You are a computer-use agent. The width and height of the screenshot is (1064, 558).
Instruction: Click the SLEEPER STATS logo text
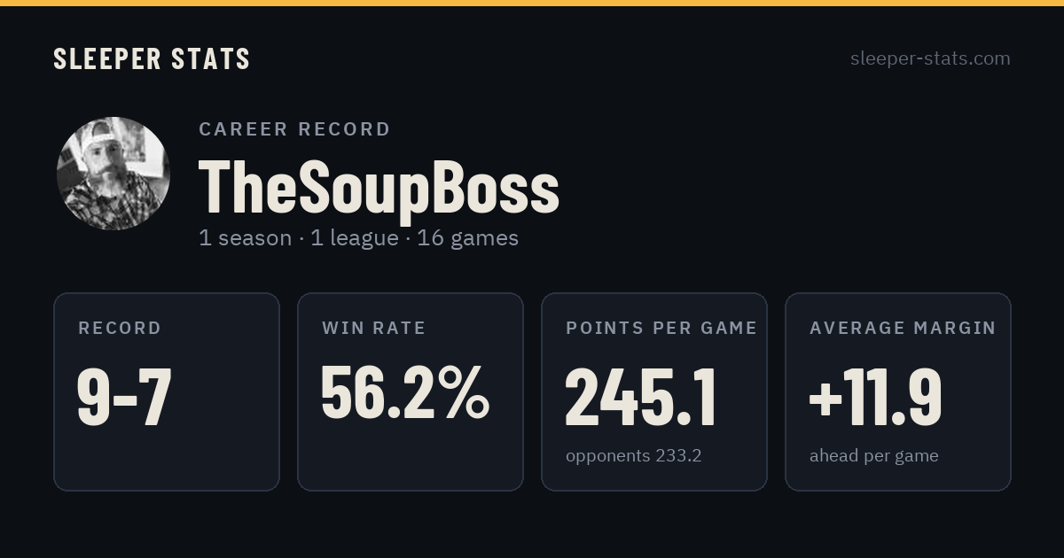click(x=152, y=59)
